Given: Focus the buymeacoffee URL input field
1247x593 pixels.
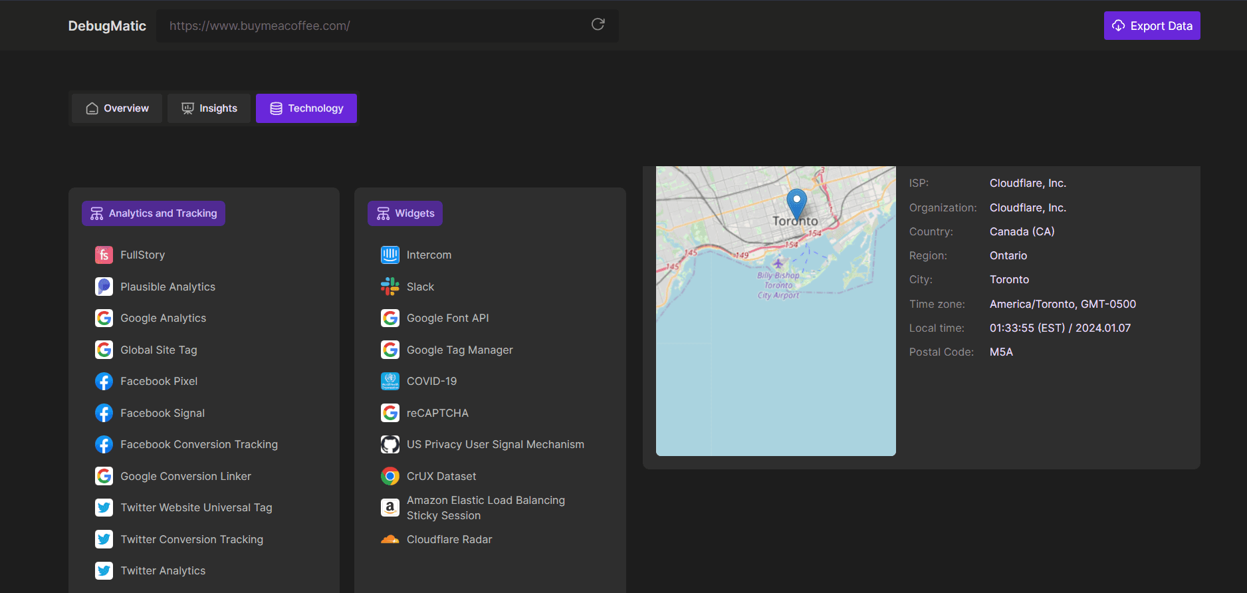Looking at the screenshot, I should (388, 26).
